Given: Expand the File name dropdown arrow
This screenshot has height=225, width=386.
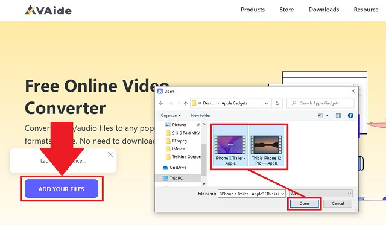Looking at the screenshot, I should [283, 194].
